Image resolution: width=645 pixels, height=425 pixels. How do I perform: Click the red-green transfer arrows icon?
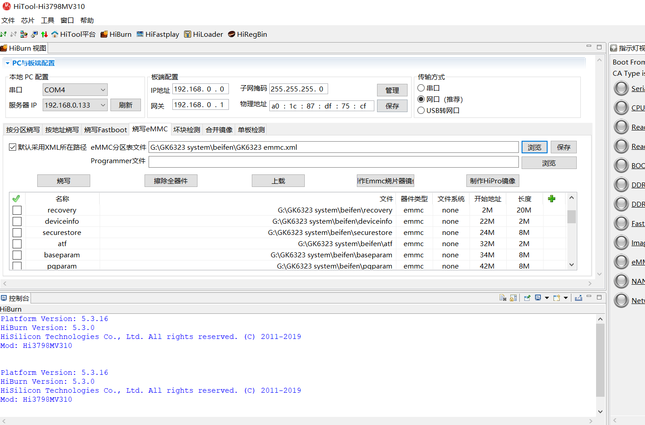point(44,34)
